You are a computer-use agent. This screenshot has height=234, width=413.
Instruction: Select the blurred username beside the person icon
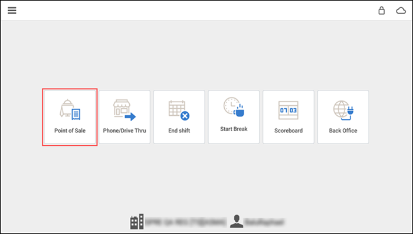point(264,222)
